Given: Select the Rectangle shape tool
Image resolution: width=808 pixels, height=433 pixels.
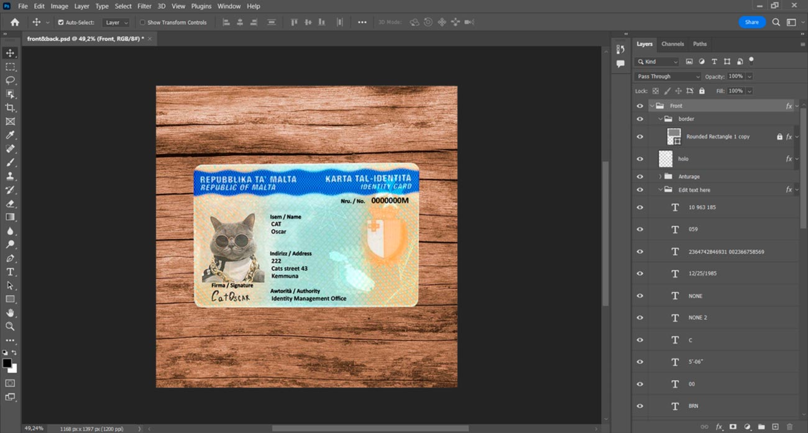Looking at the screenshot, I should [10, 299].
